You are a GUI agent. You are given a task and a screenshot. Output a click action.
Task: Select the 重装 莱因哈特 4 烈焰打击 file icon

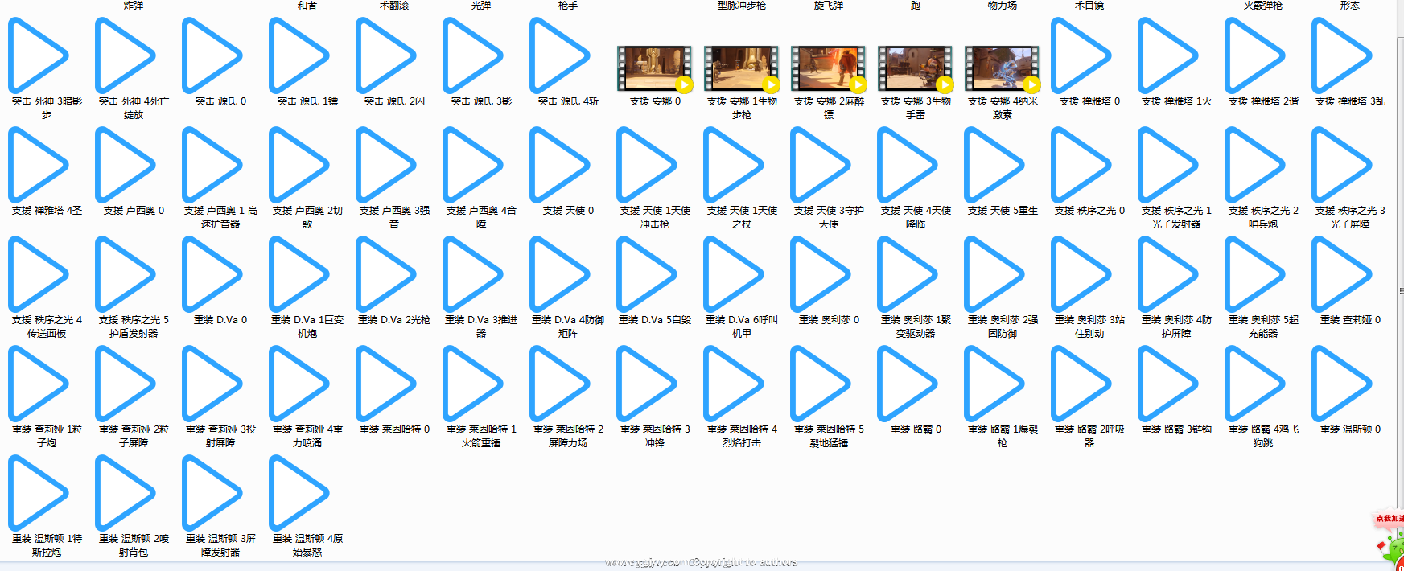click(x=734, y=384)
